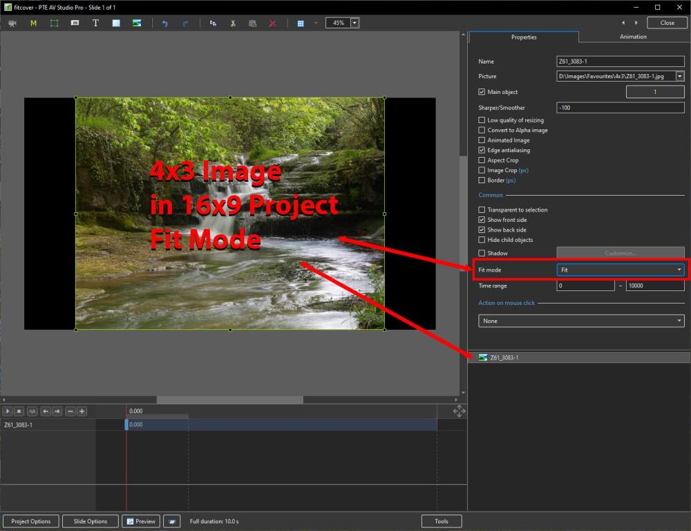Uncheck the Edge antialiasing checkbox

click(482, 150)
